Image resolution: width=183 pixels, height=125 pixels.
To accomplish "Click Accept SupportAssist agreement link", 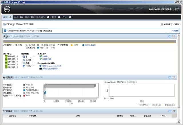I will pos(52,66).
